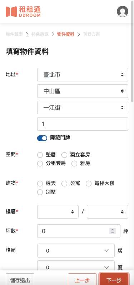
Task: Click the address number input field
Action: pyautogui.click(x=83, y=124)
